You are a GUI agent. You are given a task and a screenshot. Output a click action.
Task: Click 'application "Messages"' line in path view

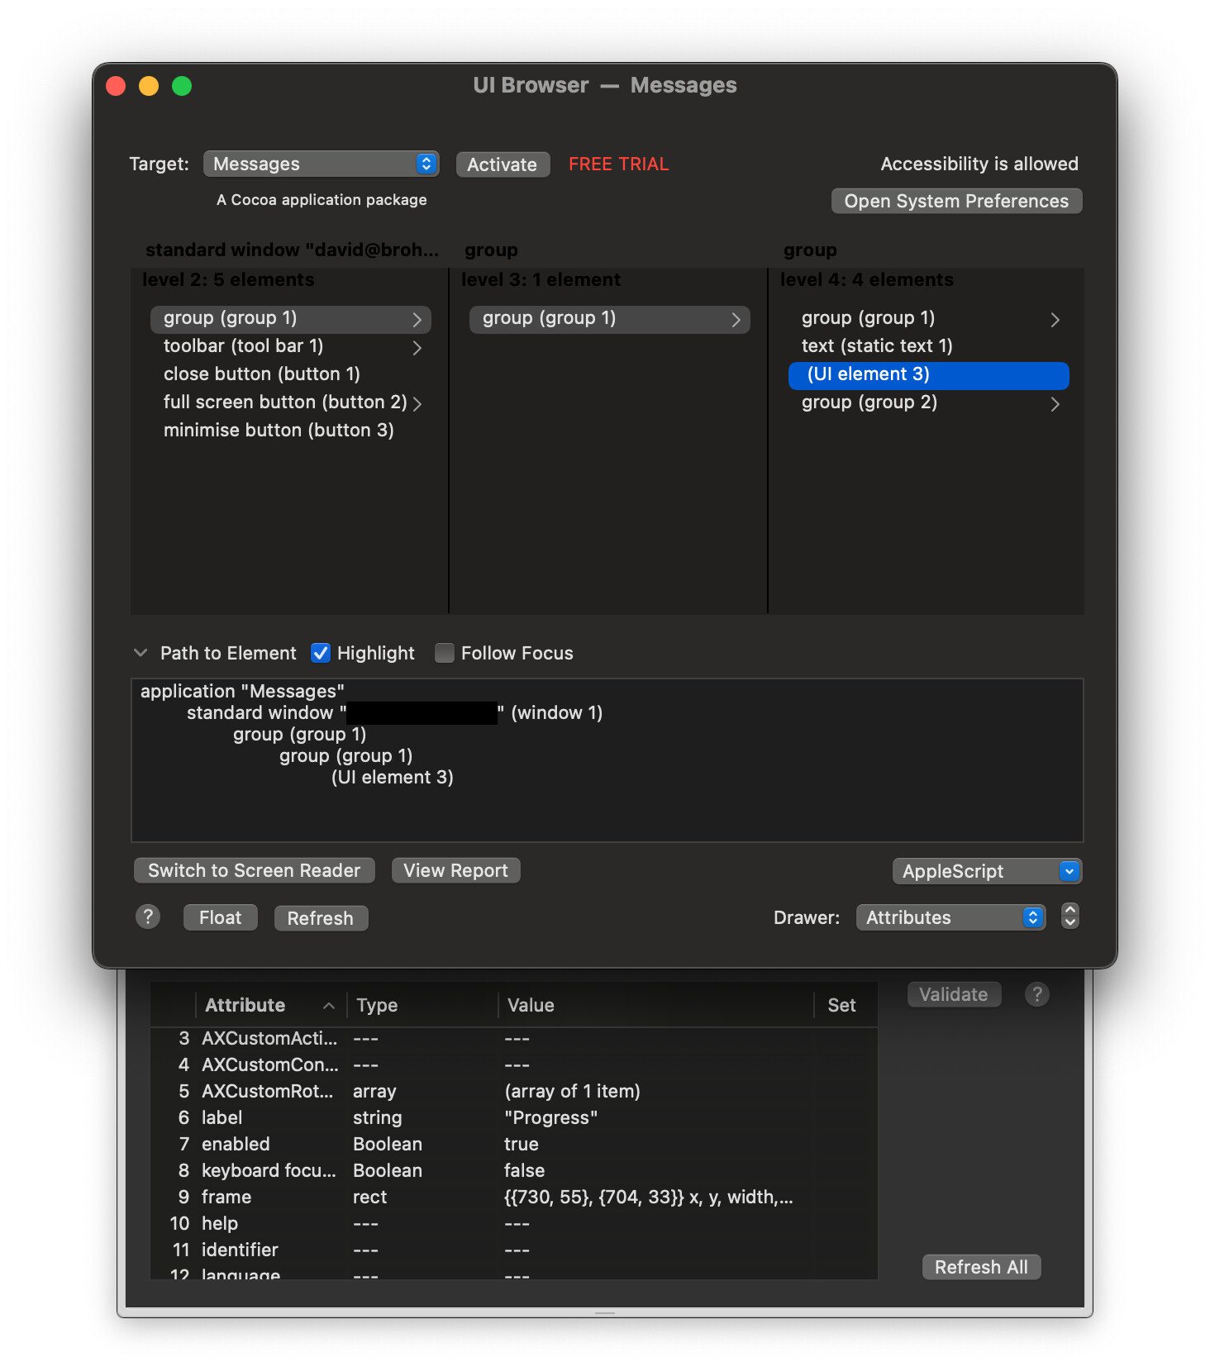pos(242,691)
